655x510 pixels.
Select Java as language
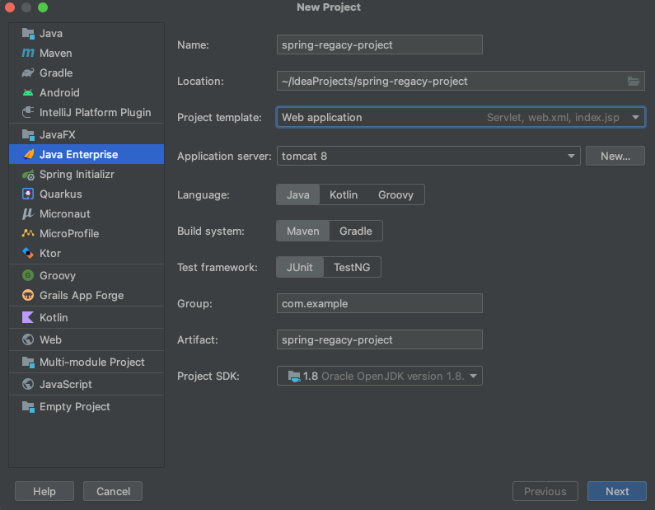pos(298,194)
